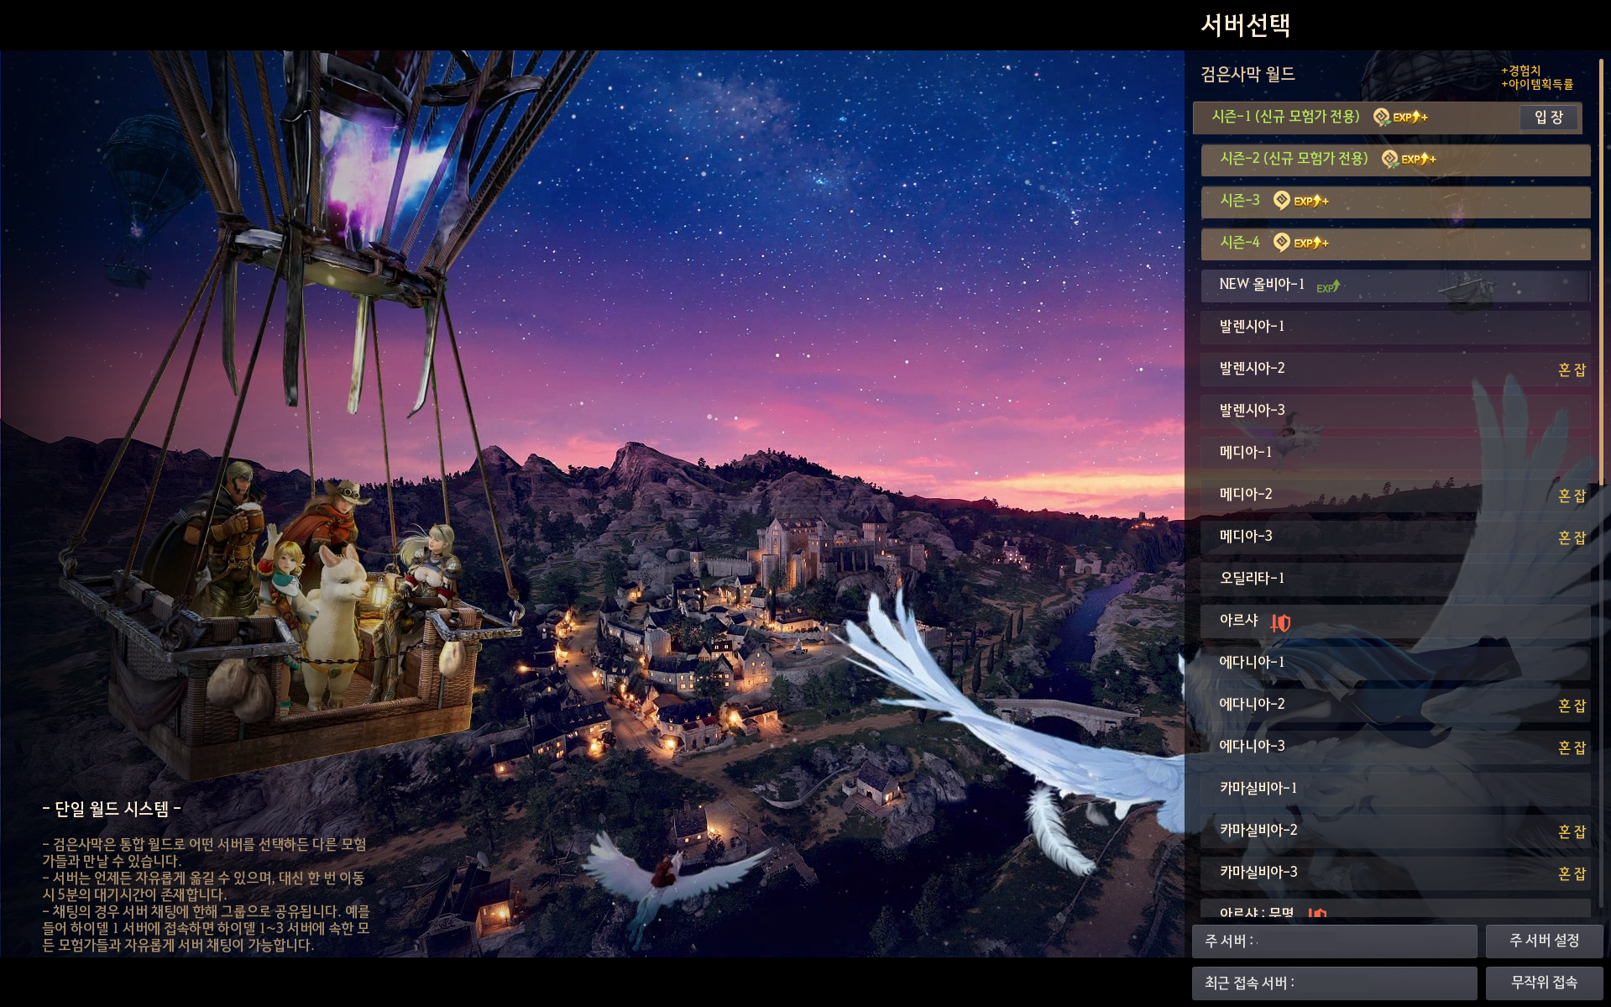Select the 시즌-1 (신규 모험가 전용) server

1387,118
